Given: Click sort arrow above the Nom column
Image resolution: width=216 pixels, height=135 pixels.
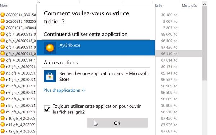Looking at the screenshot, I should (x=39, y=2).
